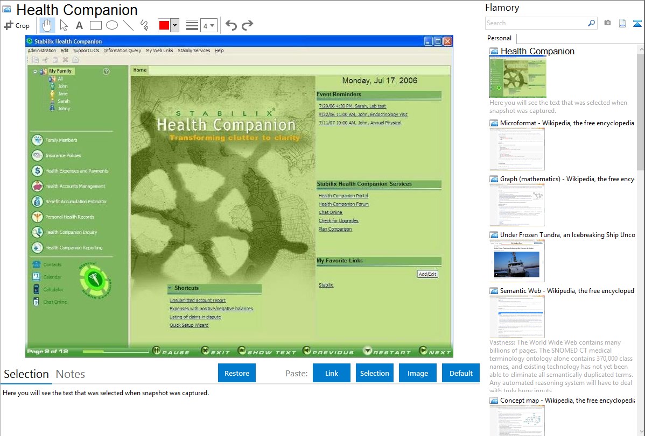Open the color picker dropdown arrow

point(175,25)
